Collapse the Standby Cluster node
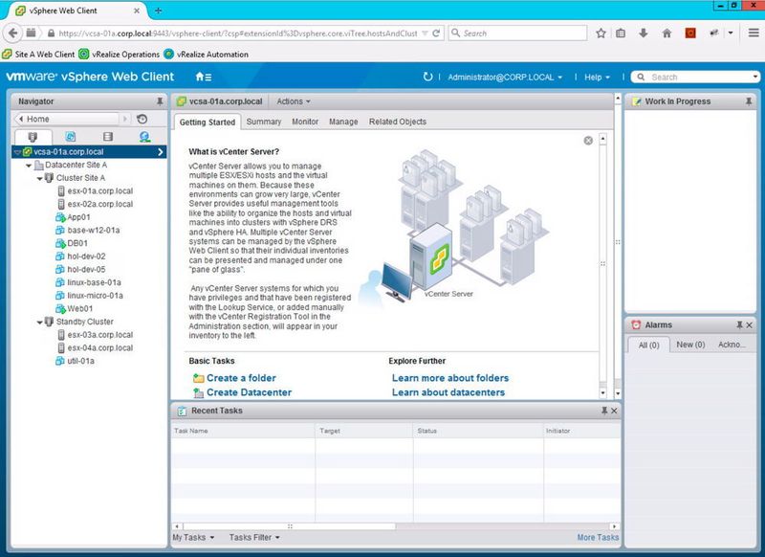 [x=40, y=323]
